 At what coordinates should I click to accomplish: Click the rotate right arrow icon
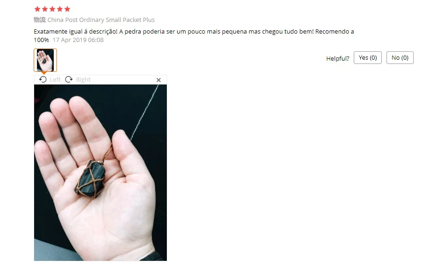(x=69, y=79)
